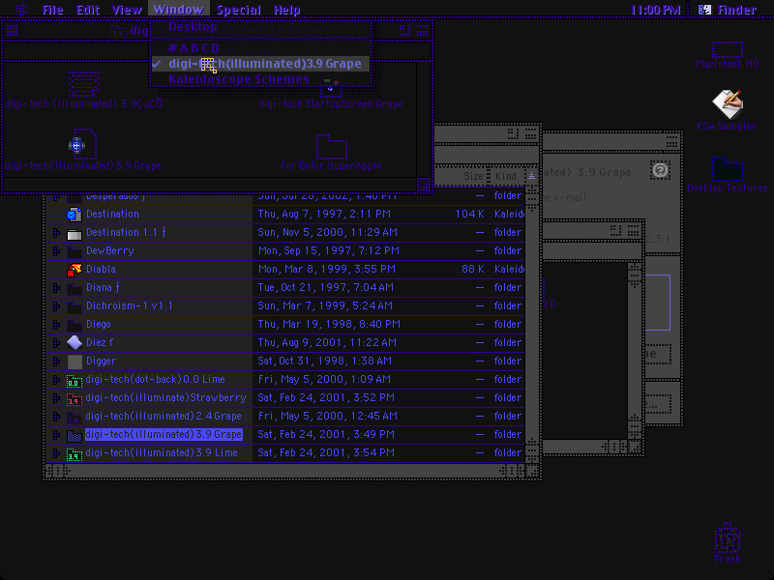Toggle the sort order button beside Kind
The image size is (774, 580).
(531, 176)
